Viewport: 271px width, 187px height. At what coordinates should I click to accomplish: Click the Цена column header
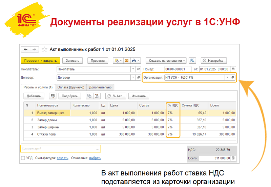[x=123, y=105]
